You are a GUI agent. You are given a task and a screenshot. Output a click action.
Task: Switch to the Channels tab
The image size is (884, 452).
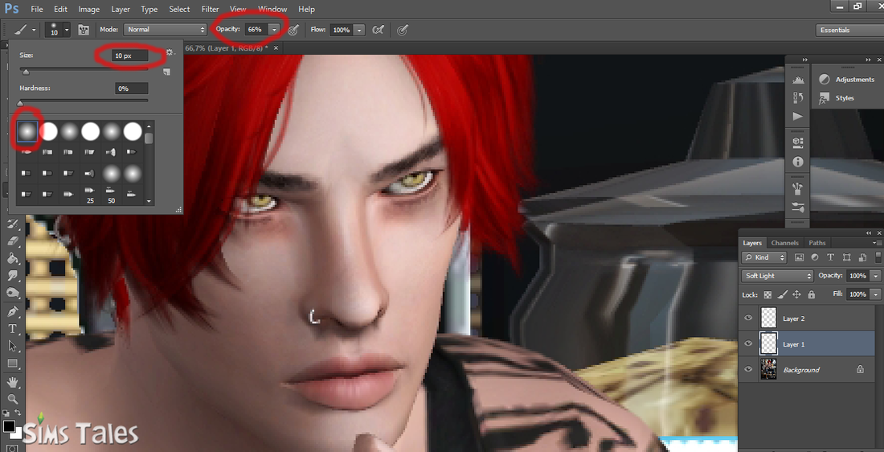(785, 243)
